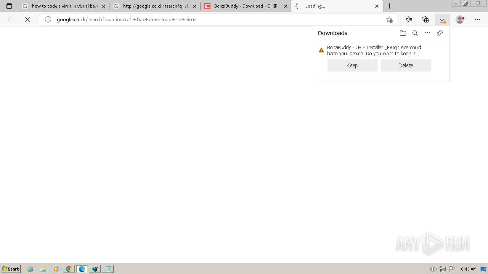Go back with the back arrow
Viewport: 488px width, 274px height.
[x=11, y=19]
